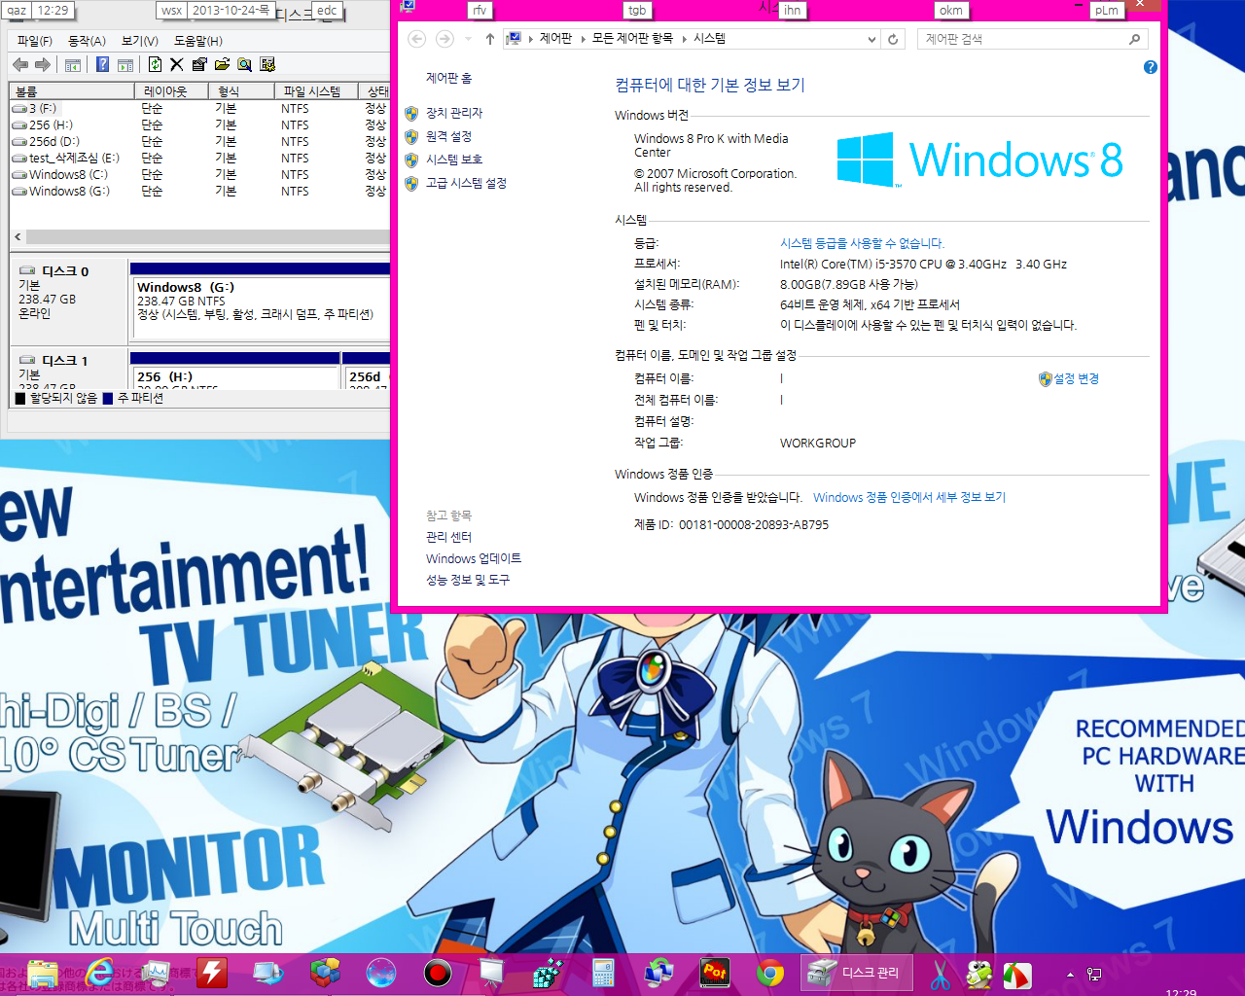Select the Windows8 (G:) partition on Disk 0
Screen dimensions: 1245x996
(x=261, y=303)
